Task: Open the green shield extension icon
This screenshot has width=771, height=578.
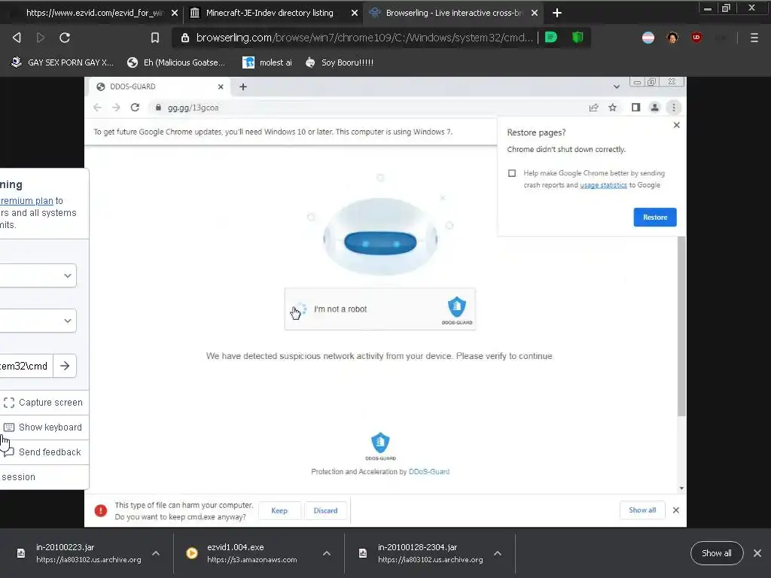Action: [x=577, y=38]
